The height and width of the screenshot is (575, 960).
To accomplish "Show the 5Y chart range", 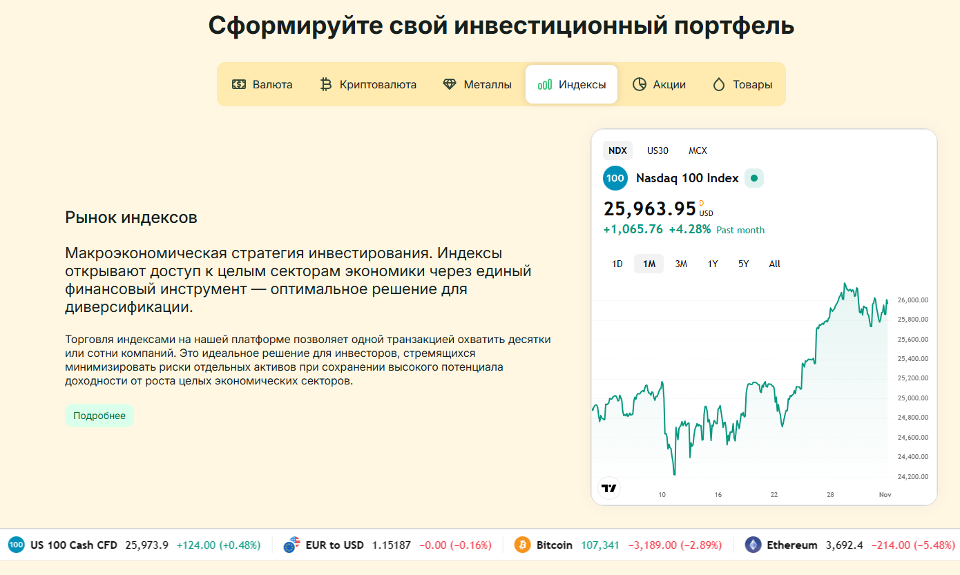I will pyautogui.click(x=743, y=264).
